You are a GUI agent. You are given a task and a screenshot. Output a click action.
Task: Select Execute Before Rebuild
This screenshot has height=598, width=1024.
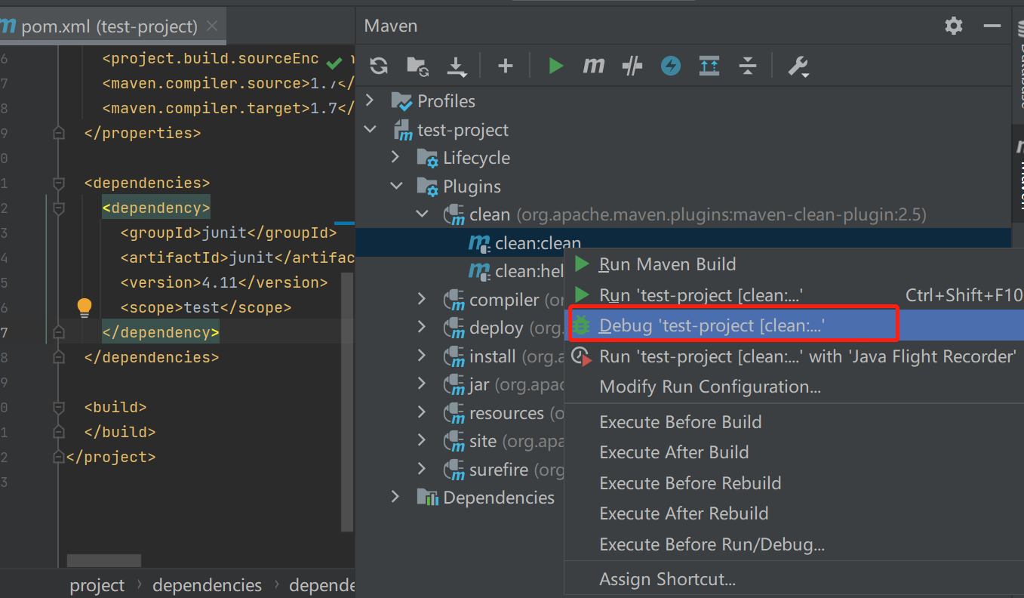(794, 483)
